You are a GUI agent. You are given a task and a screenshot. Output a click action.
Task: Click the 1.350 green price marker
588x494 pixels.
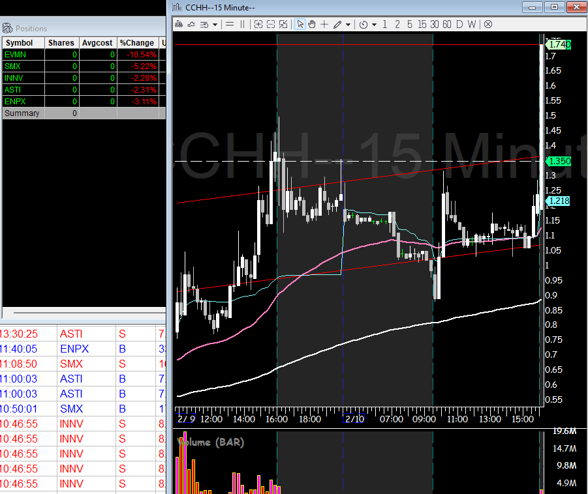(559, 162)
